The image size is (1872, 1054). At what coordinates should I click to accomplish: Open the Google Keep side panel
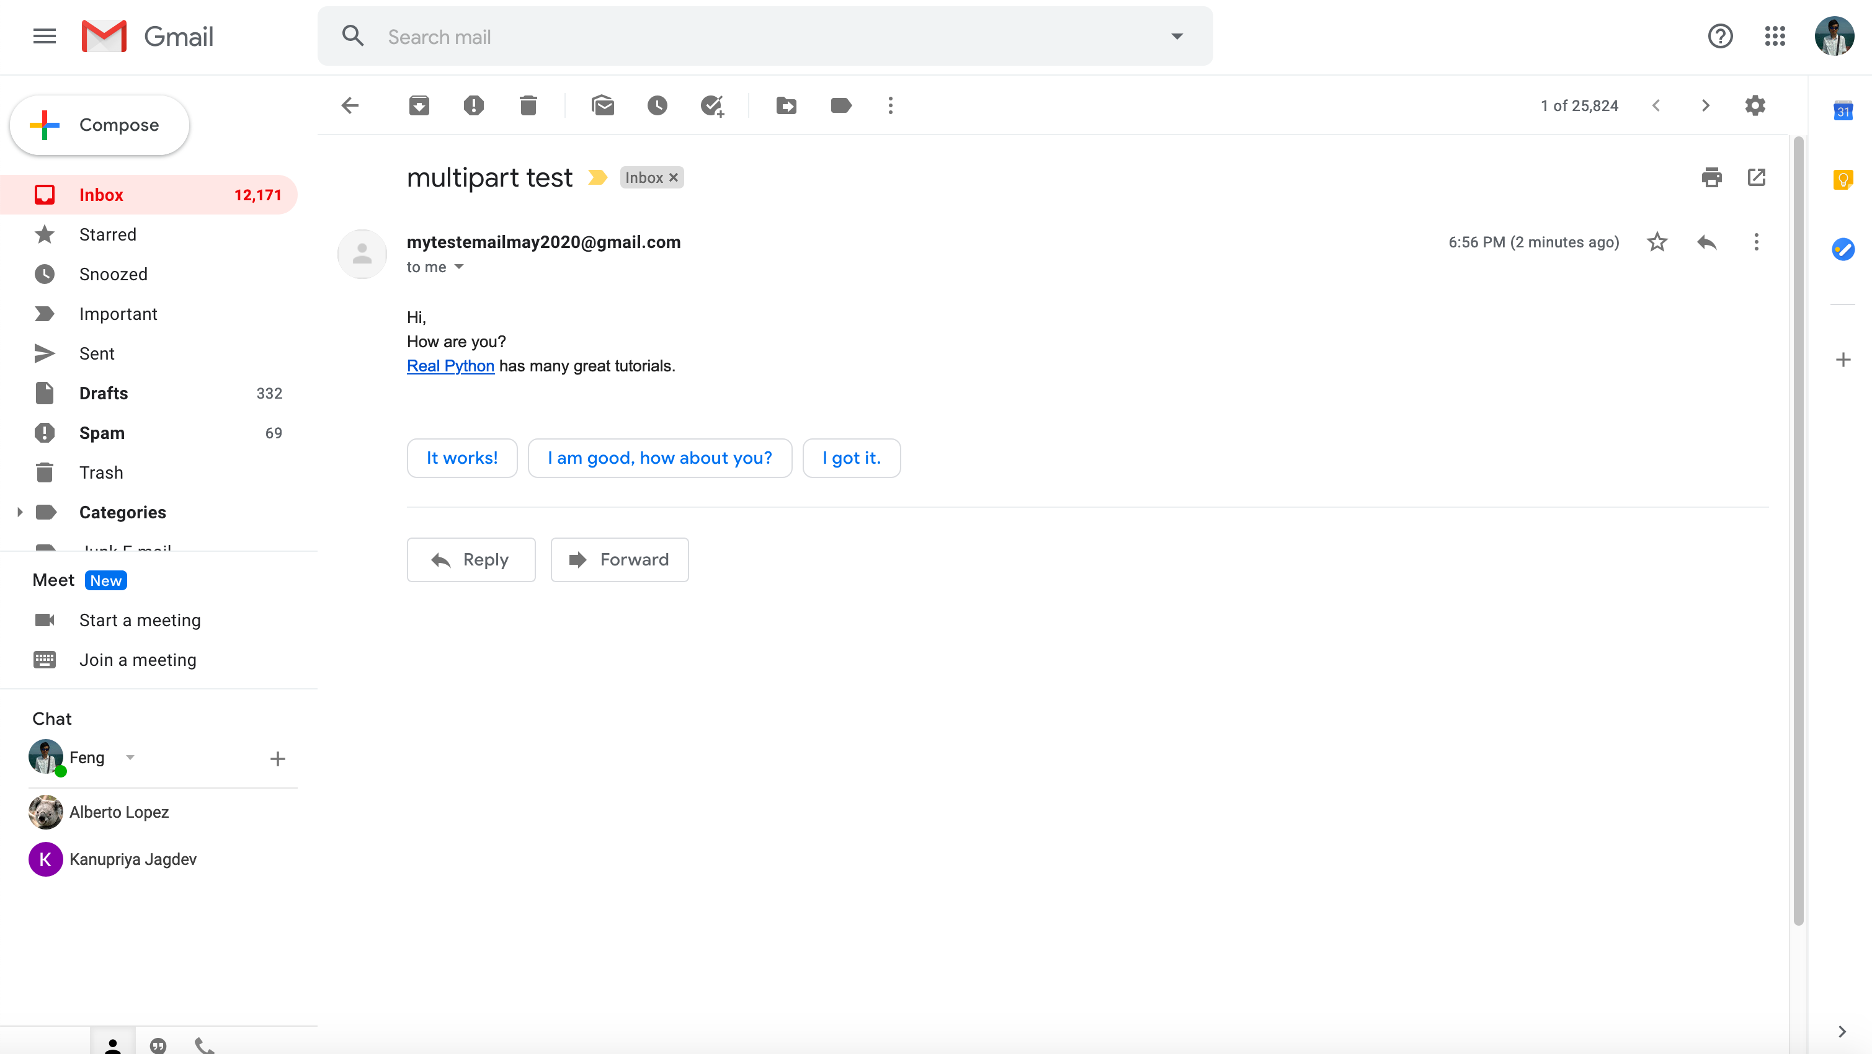[x=1843, y=179]
